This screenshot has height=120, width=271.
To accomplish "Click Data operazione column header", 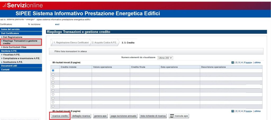I will coord(180,67).
